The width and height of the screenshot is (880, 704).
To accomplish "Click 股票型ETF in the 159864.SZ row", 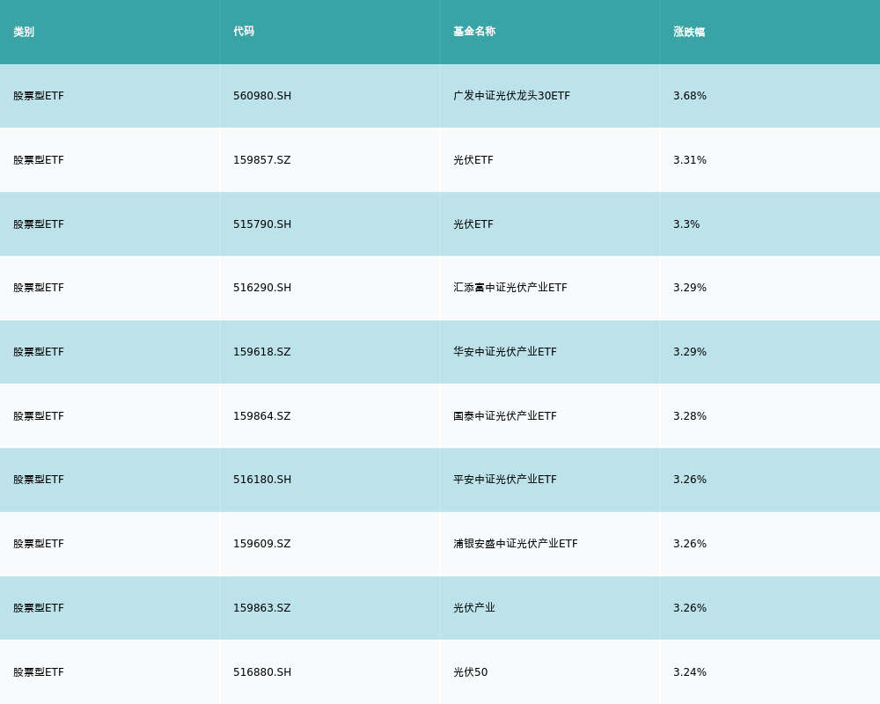I will [39, 416].
